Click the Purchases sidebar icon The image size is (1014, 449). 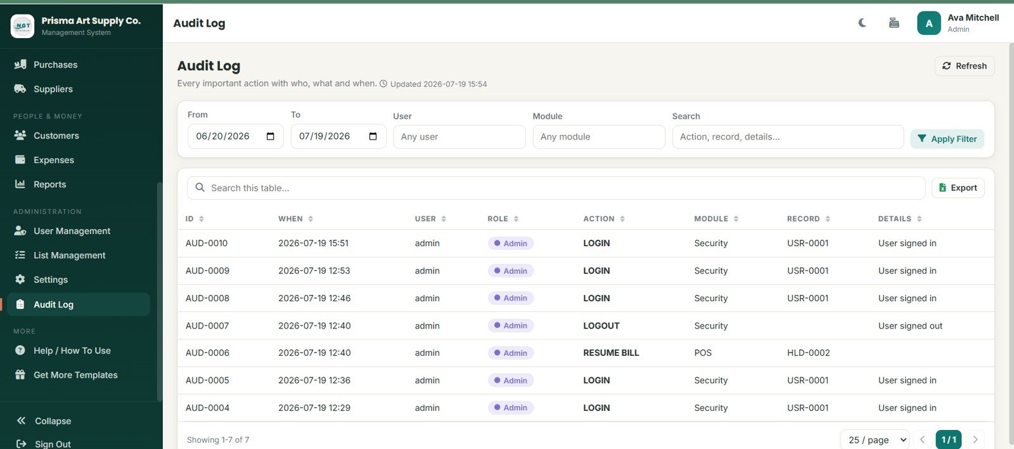tap(20, 64)
